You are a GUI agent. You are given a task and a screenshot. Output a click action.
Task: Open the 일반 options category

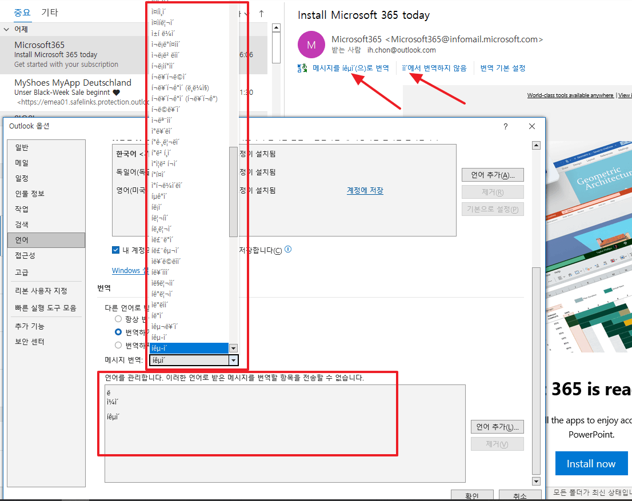[46, 147]
